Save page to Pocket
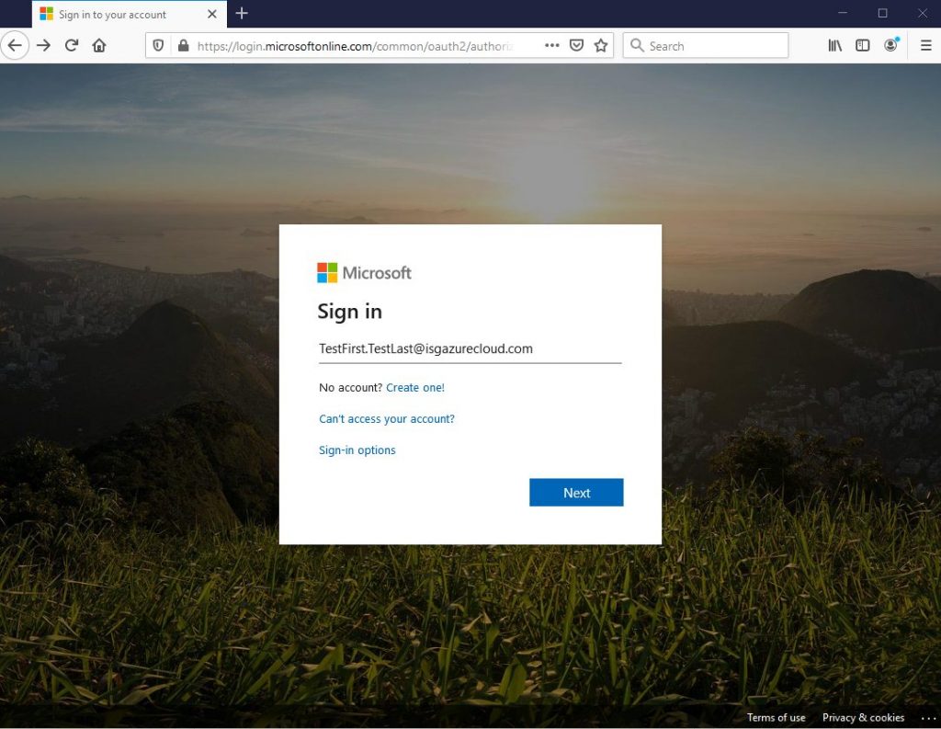The width and height of the screenshot is (941, 729). (x=576, y=46)
